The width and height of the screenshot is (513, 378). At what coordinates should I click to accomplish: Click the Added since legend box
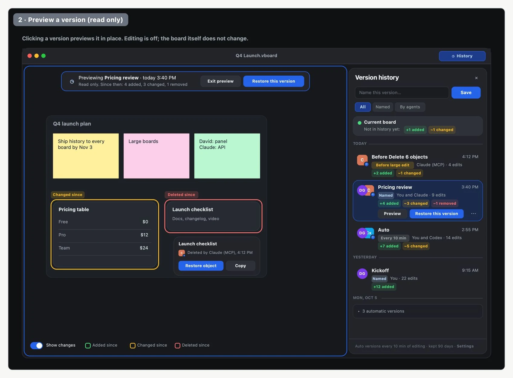point(88,345)
